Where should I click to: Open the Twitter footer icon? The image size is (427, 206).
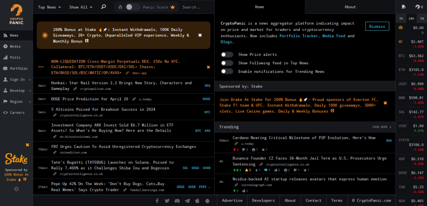click(x=167, y=200)
